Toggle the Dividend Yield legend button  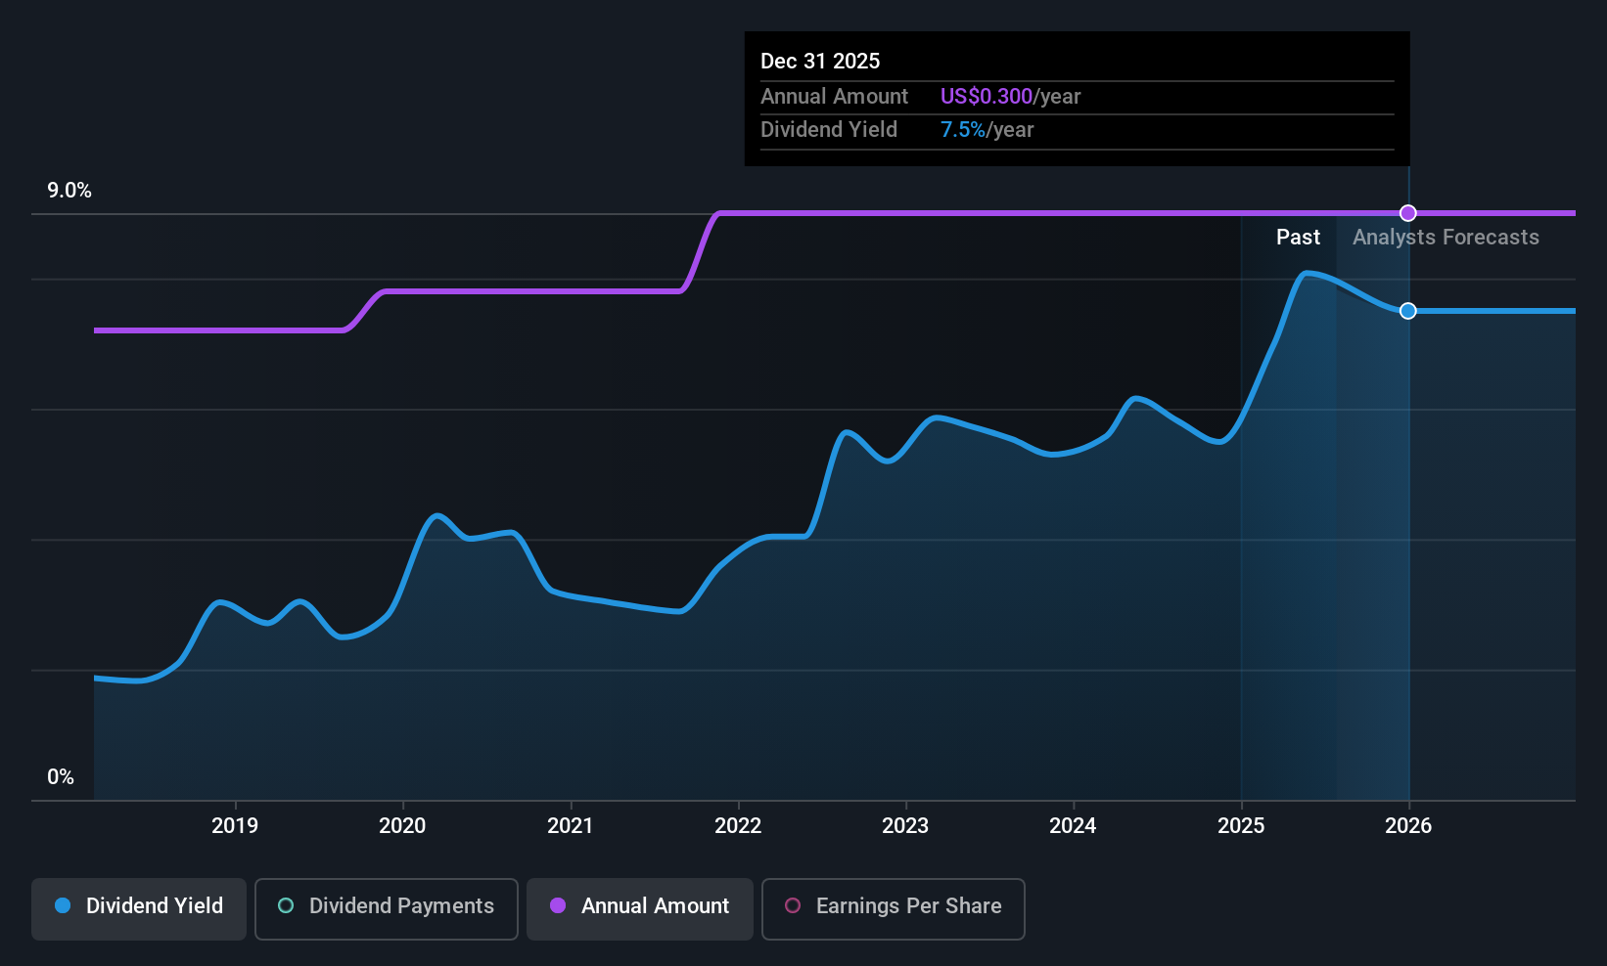139,906
